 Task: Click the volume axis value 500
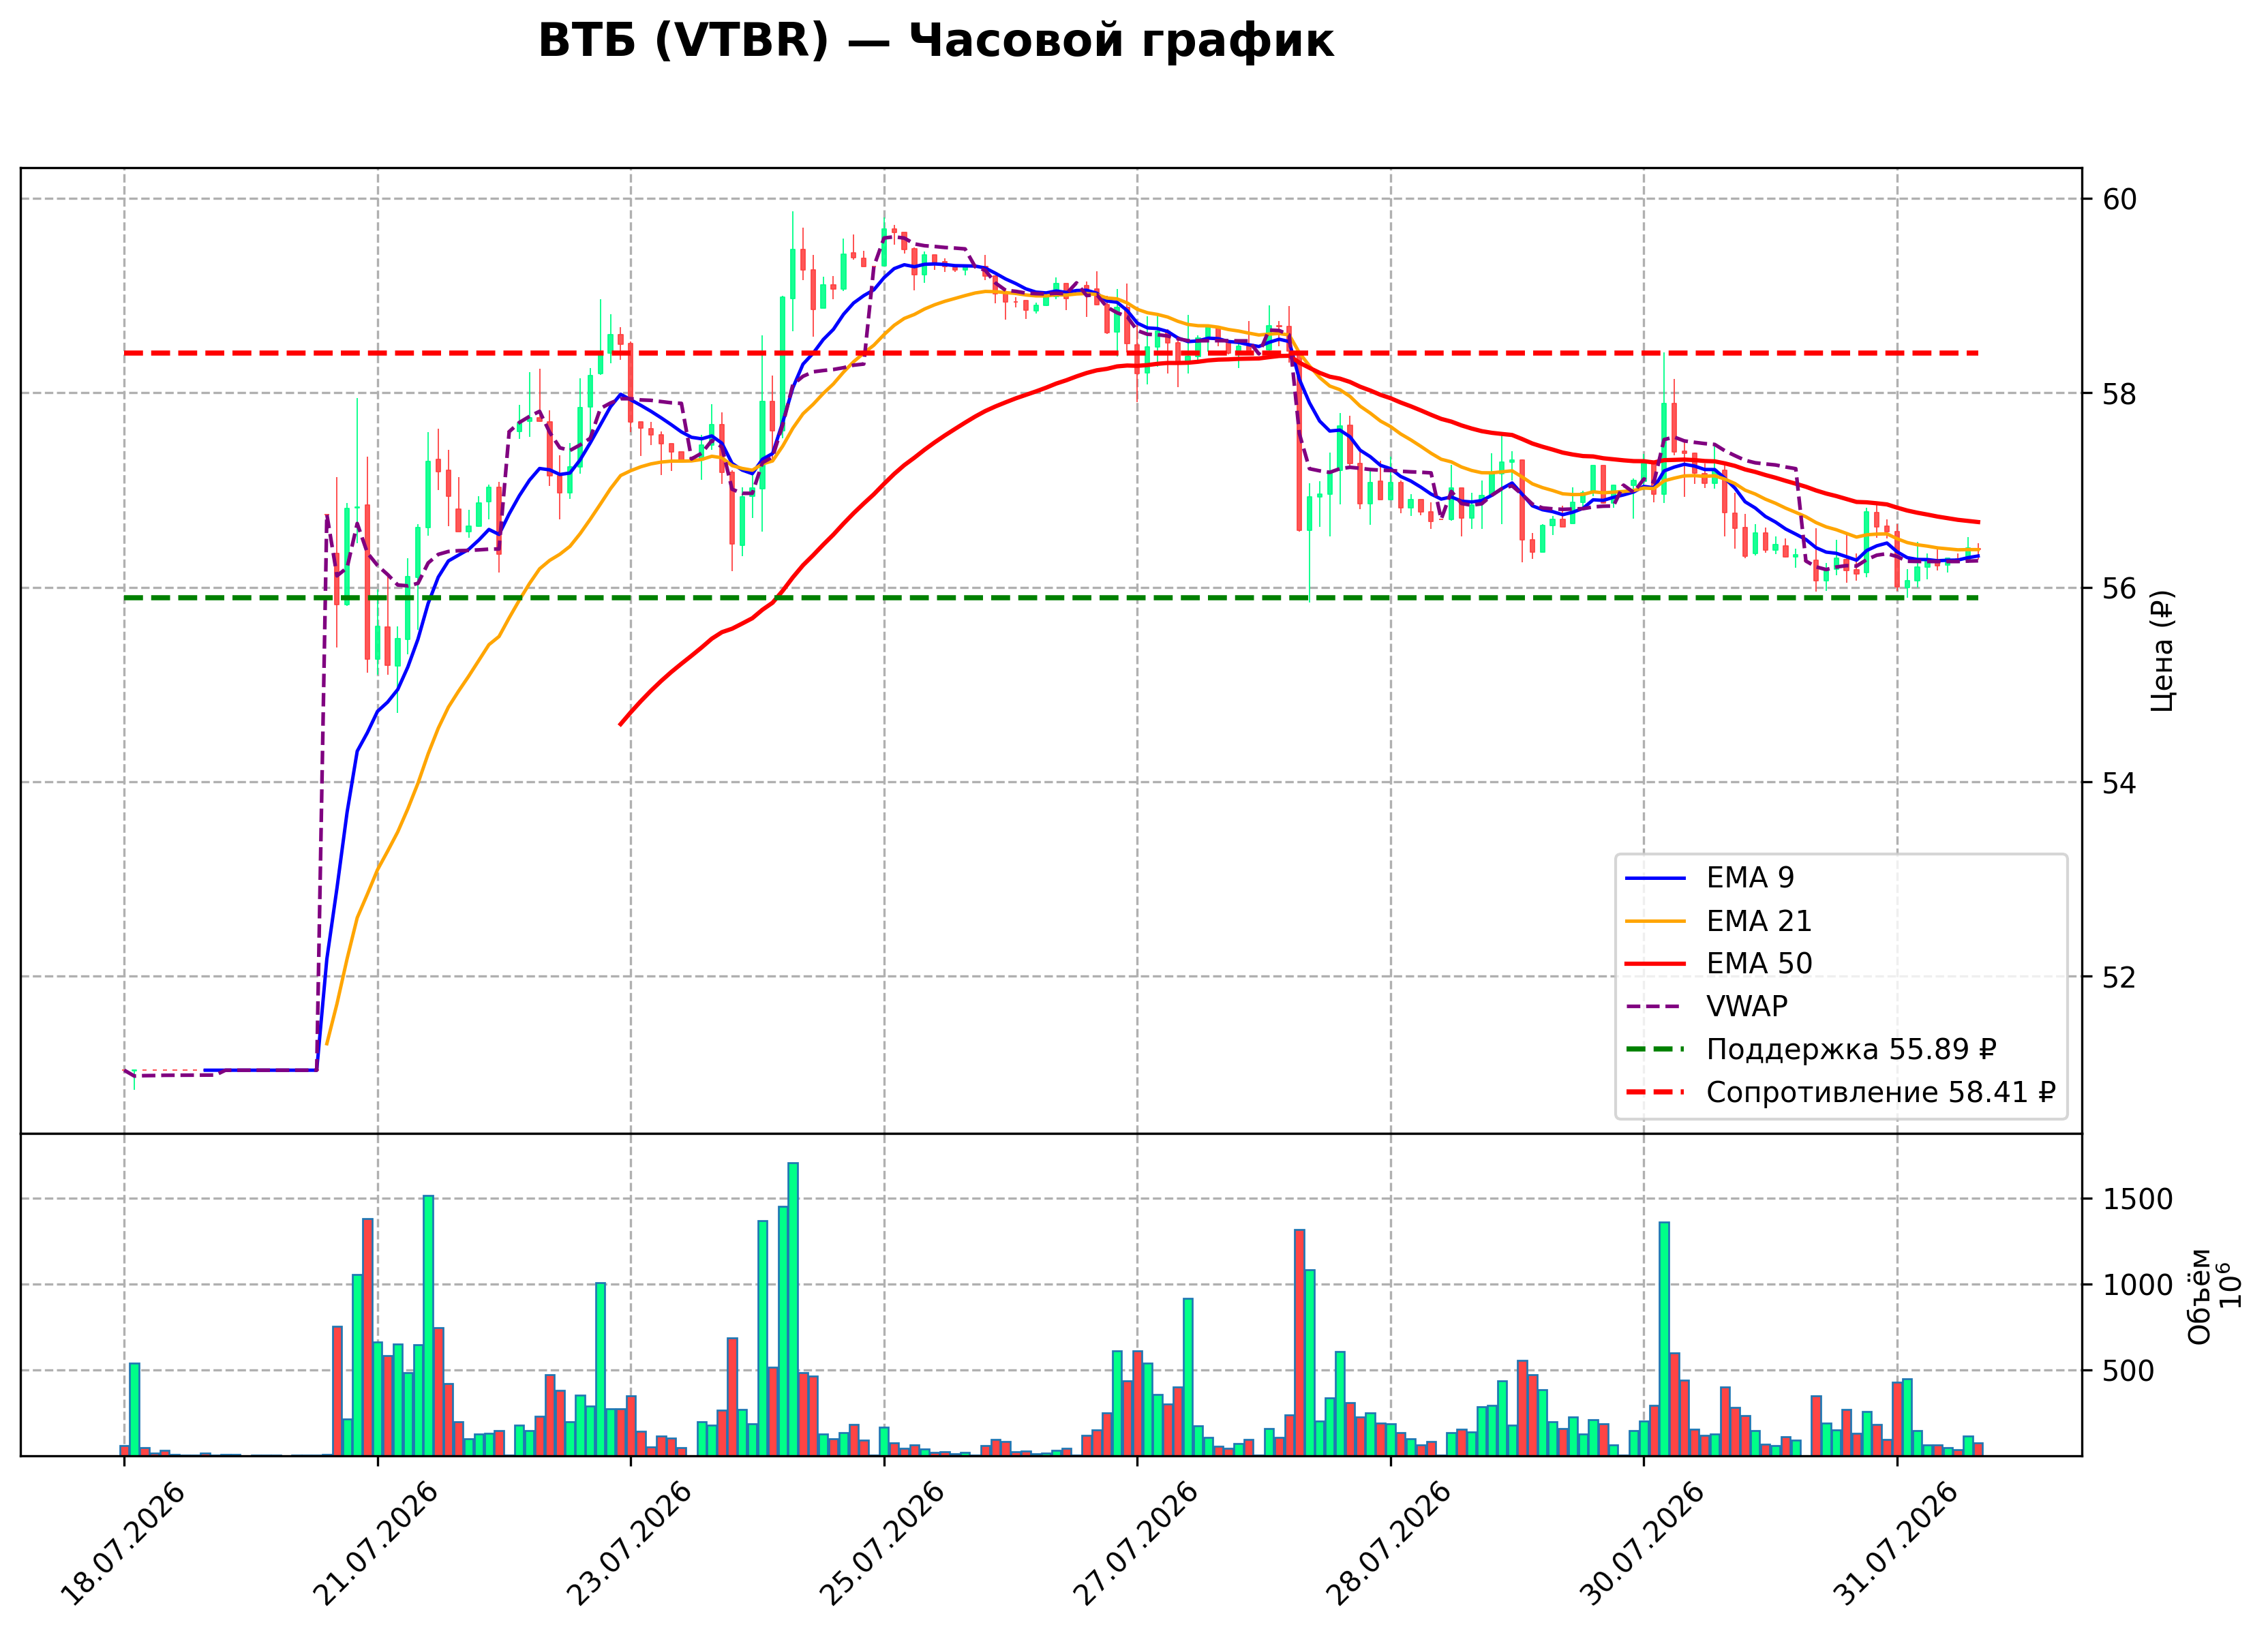click(x=2129, y=1371)
